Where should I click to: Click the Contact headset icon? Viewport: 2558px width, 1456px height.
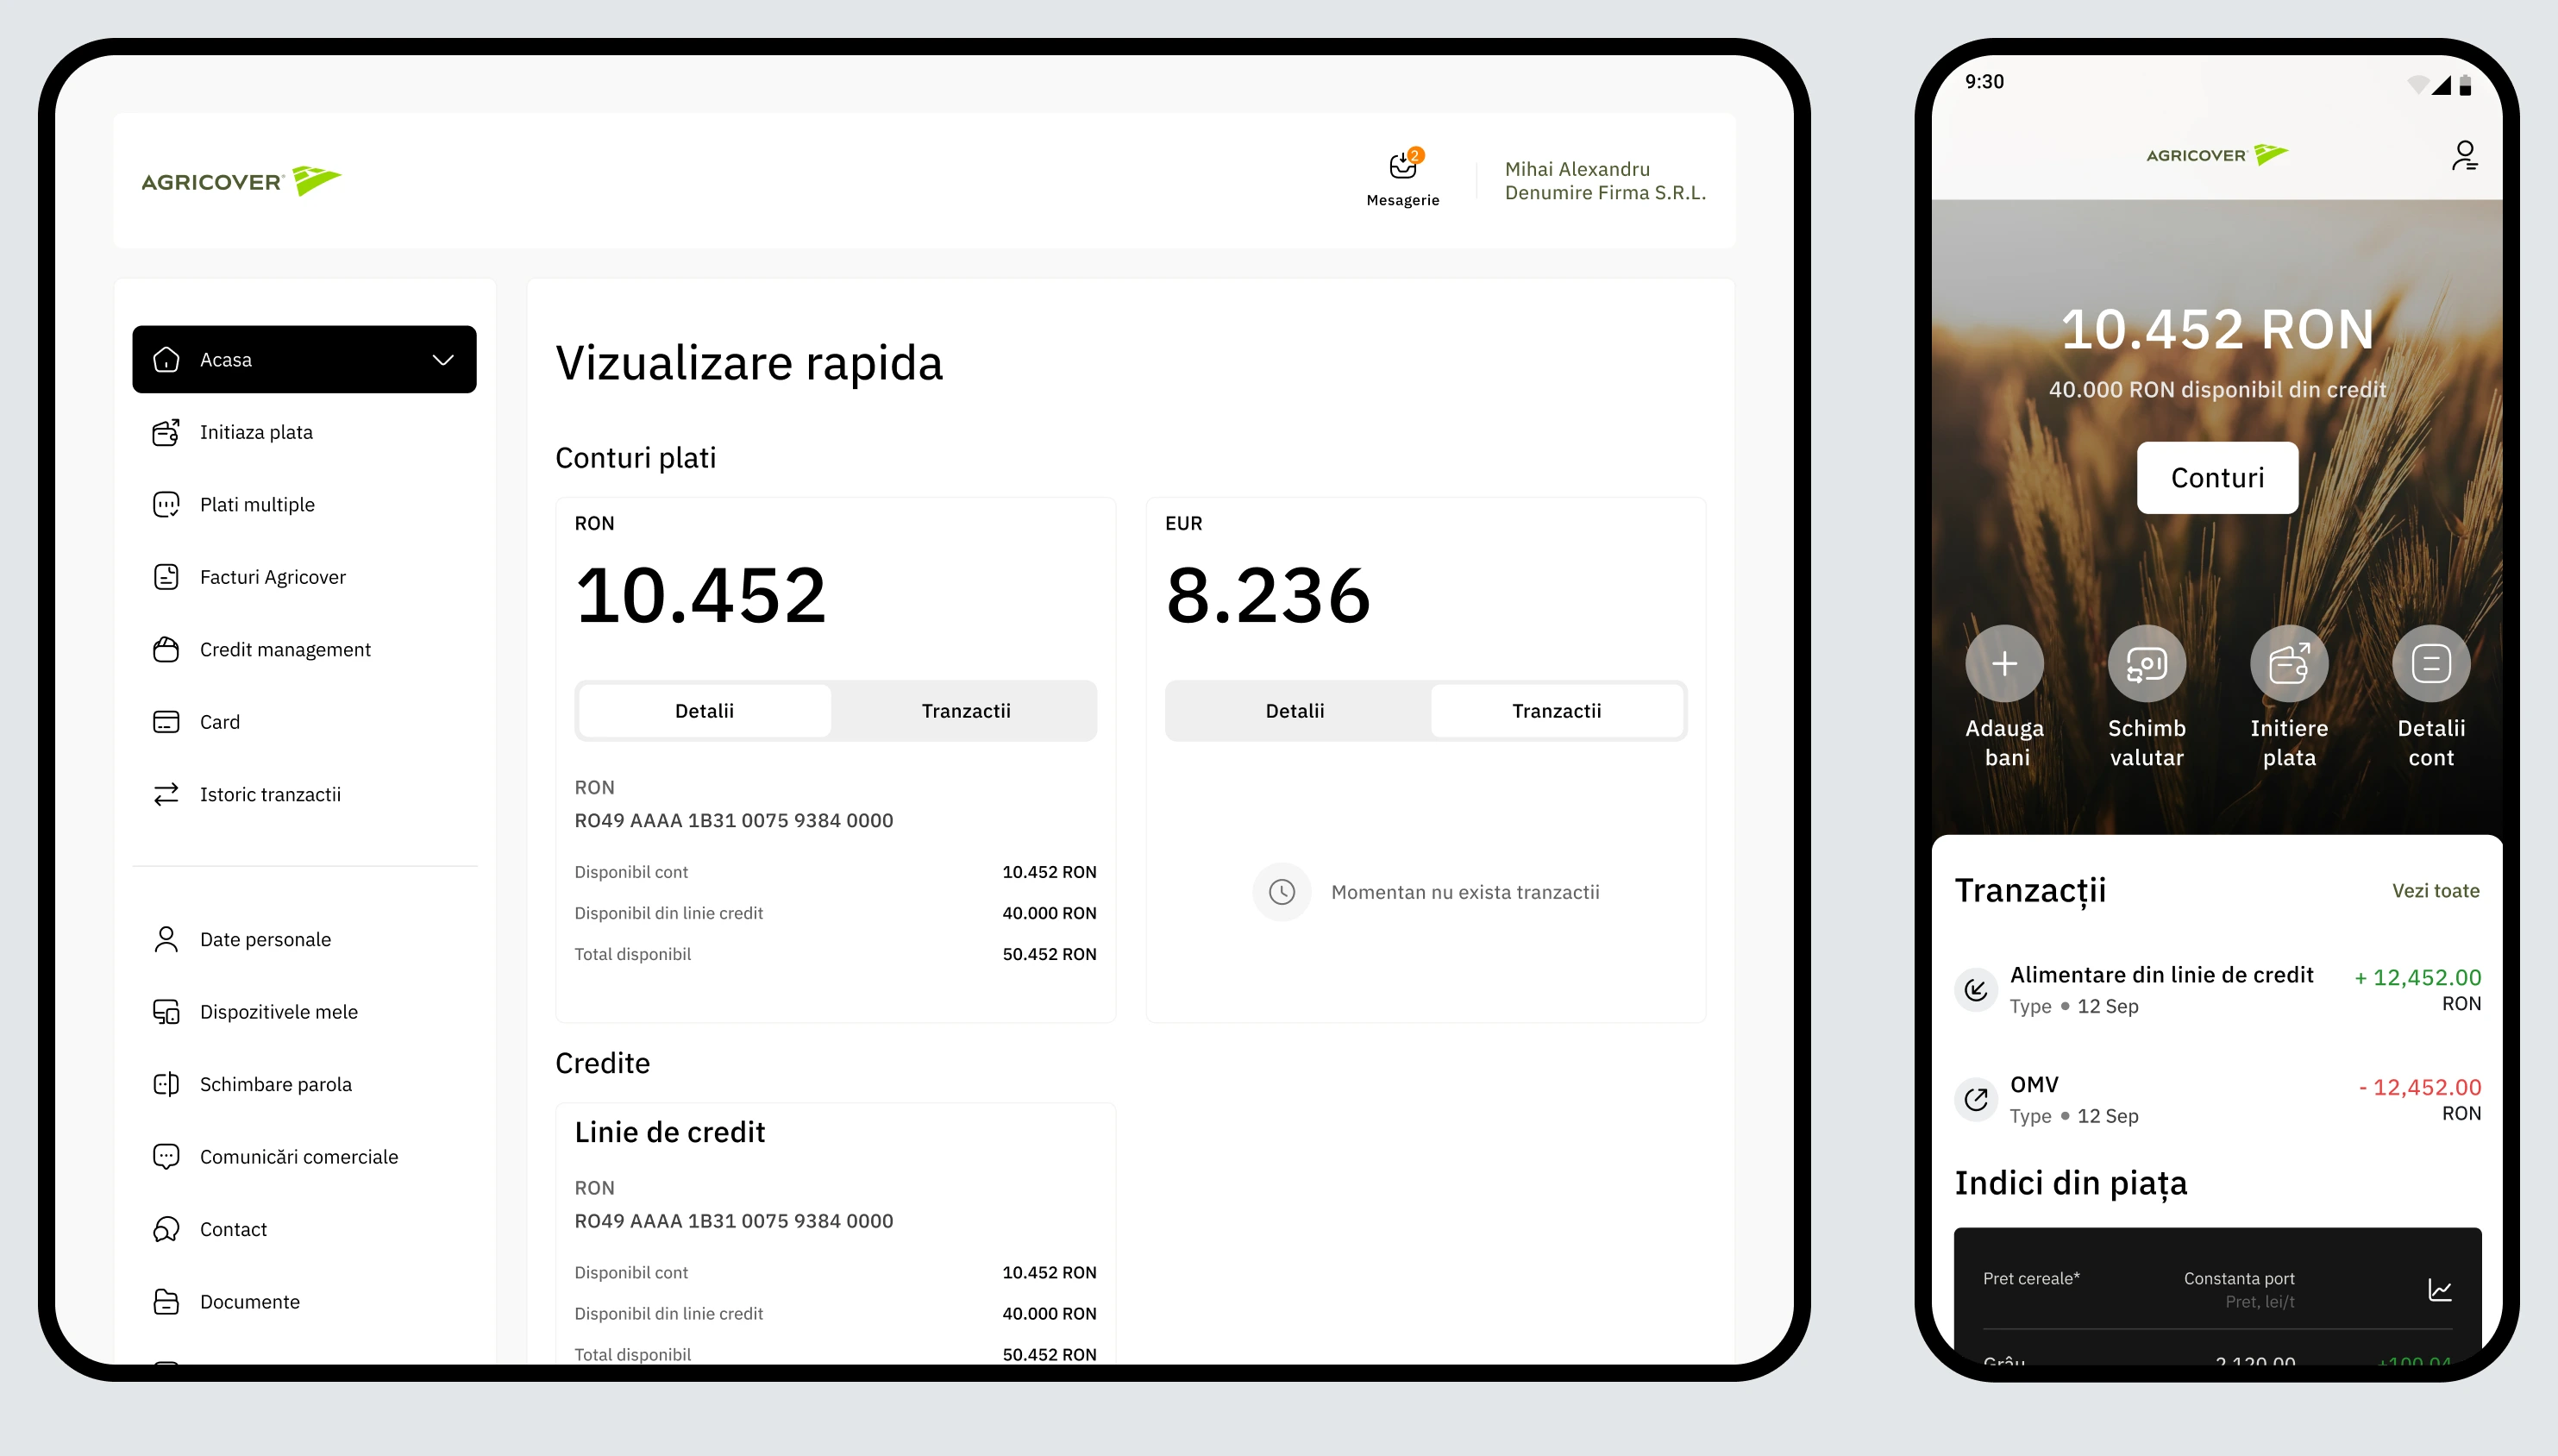166,1229
